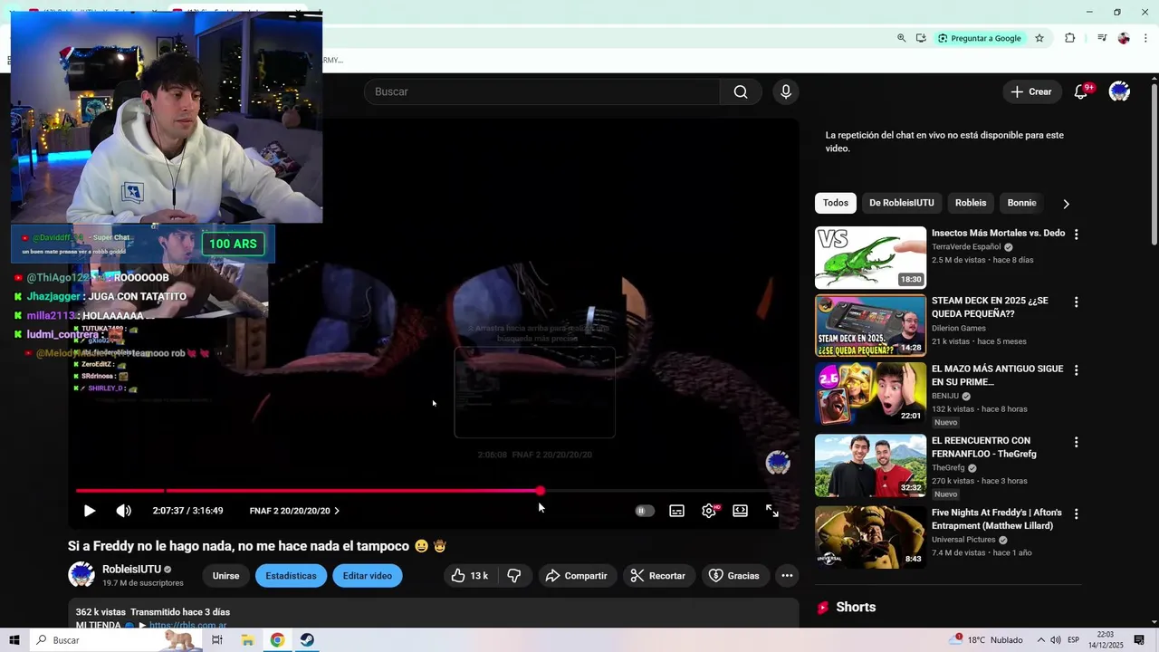Open the TerraVerde Español channel name
Screen dimensions: 1159x652
click(x=966, y=246)
